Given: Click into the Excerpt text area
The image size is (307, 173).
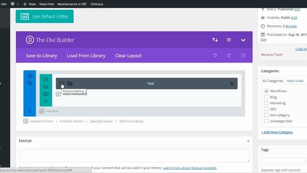Looking at the screenshot, I should (134, 155).
